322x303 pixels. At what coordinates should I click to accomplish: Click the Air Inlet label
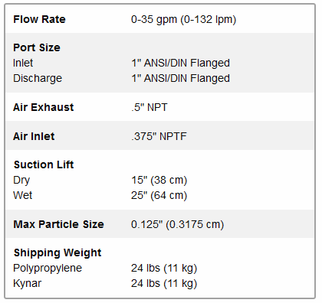(x=34, y=136)
